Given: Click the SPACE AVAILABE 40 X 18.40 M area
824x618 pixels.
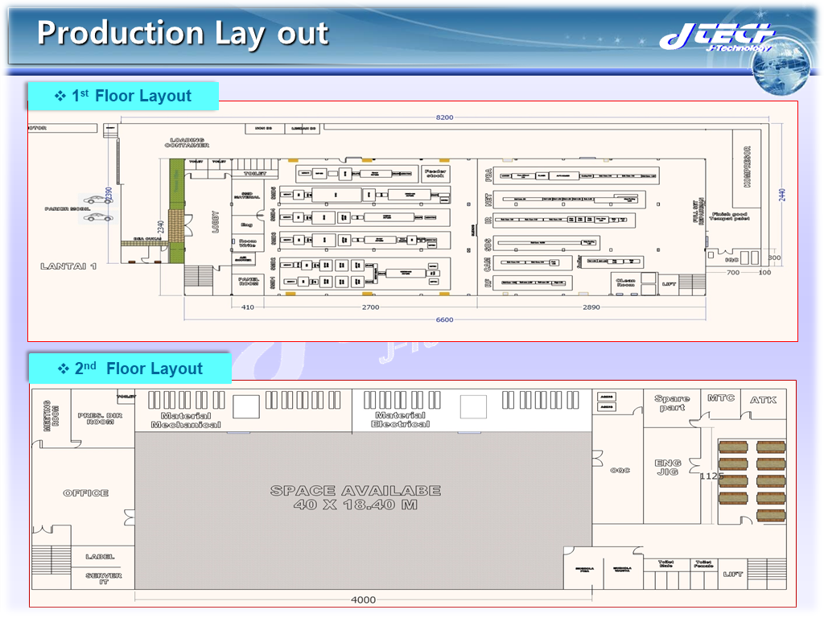Looking at the screenshot, I should pyautogui.click(x=356, y=496).
